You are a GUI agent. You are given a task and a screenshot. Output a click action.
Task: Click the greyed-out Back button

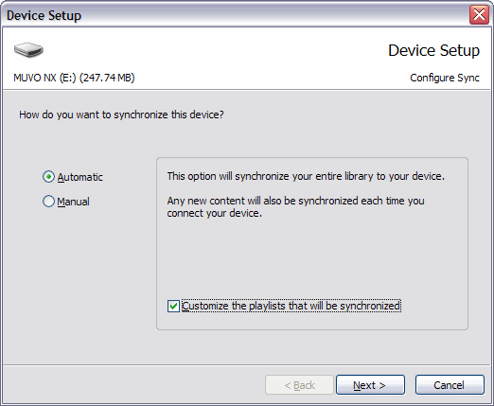click(x=299, y=385)
